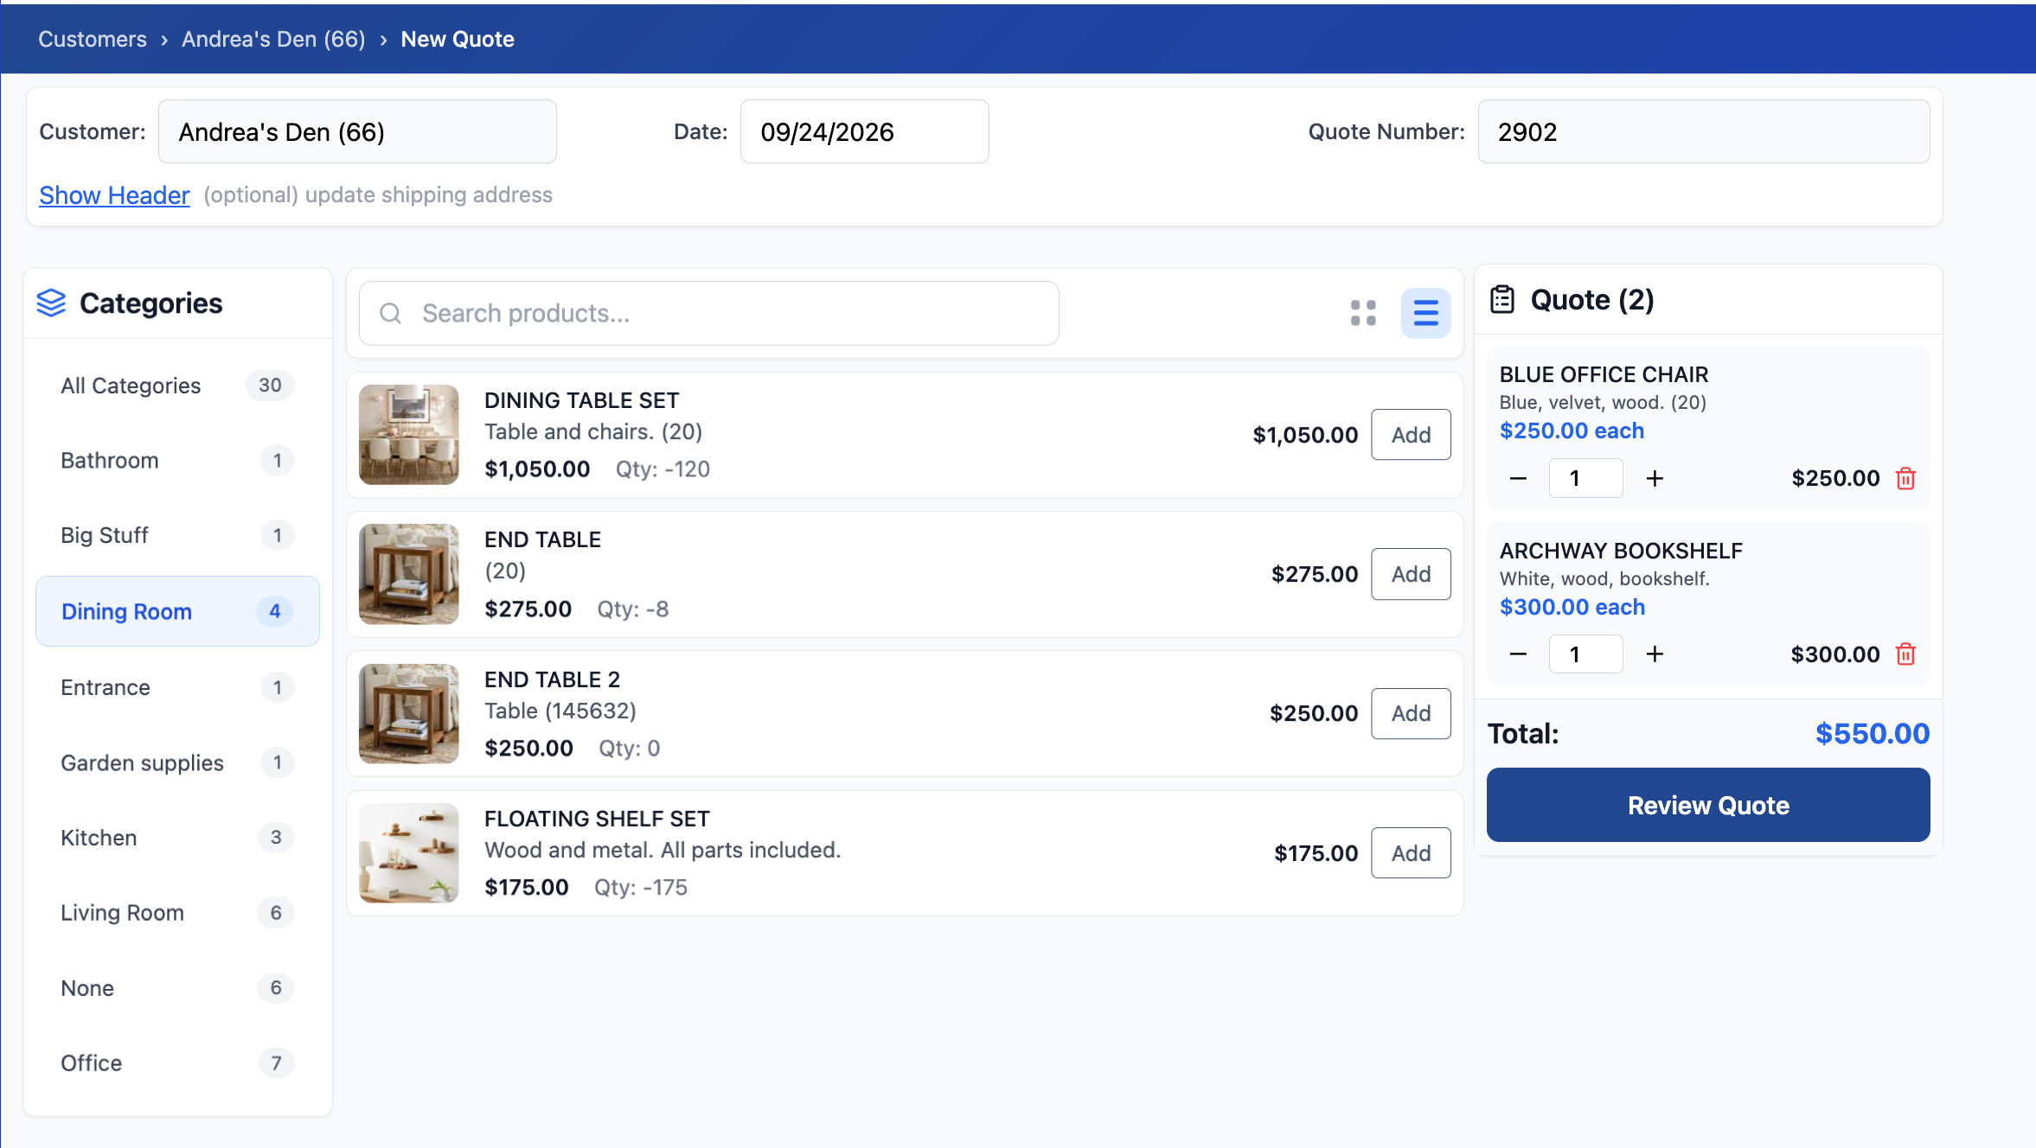Select Bathroom category
The height and width of the screenshot is (1148, 2036).
pos(177,461)
